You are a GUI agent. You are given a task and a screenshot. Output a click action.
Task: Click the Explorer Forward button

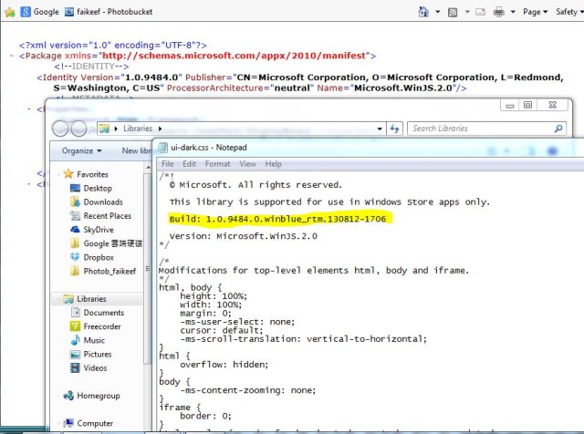[x=78, y=129]
